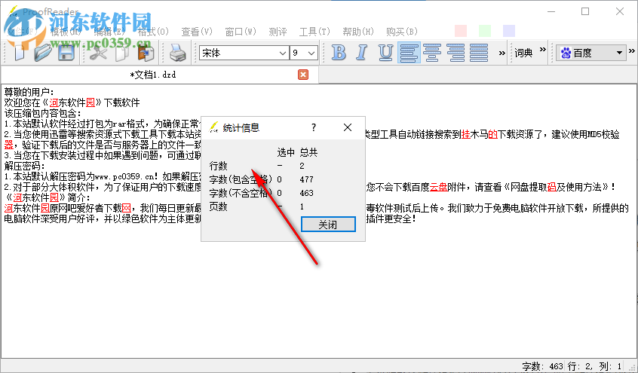This screenshot has height=373, width=638.
Task: Open the 测评 menu
Action: click(278, 32)
